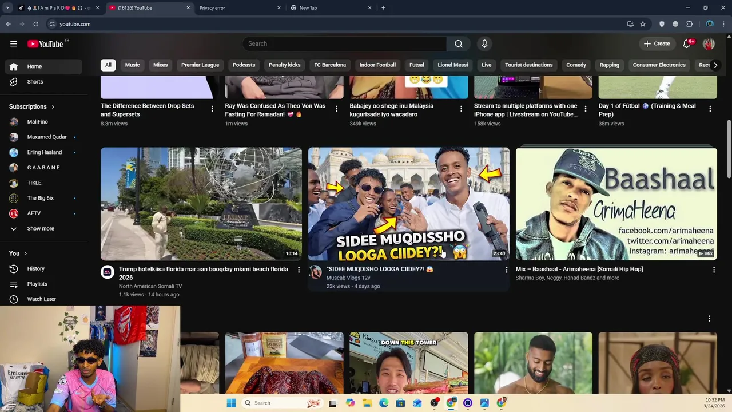Open options for Trump hotelkiisa florida video
Image resolution: width=732 pixels, height=412 pixels.
(299, 270)
